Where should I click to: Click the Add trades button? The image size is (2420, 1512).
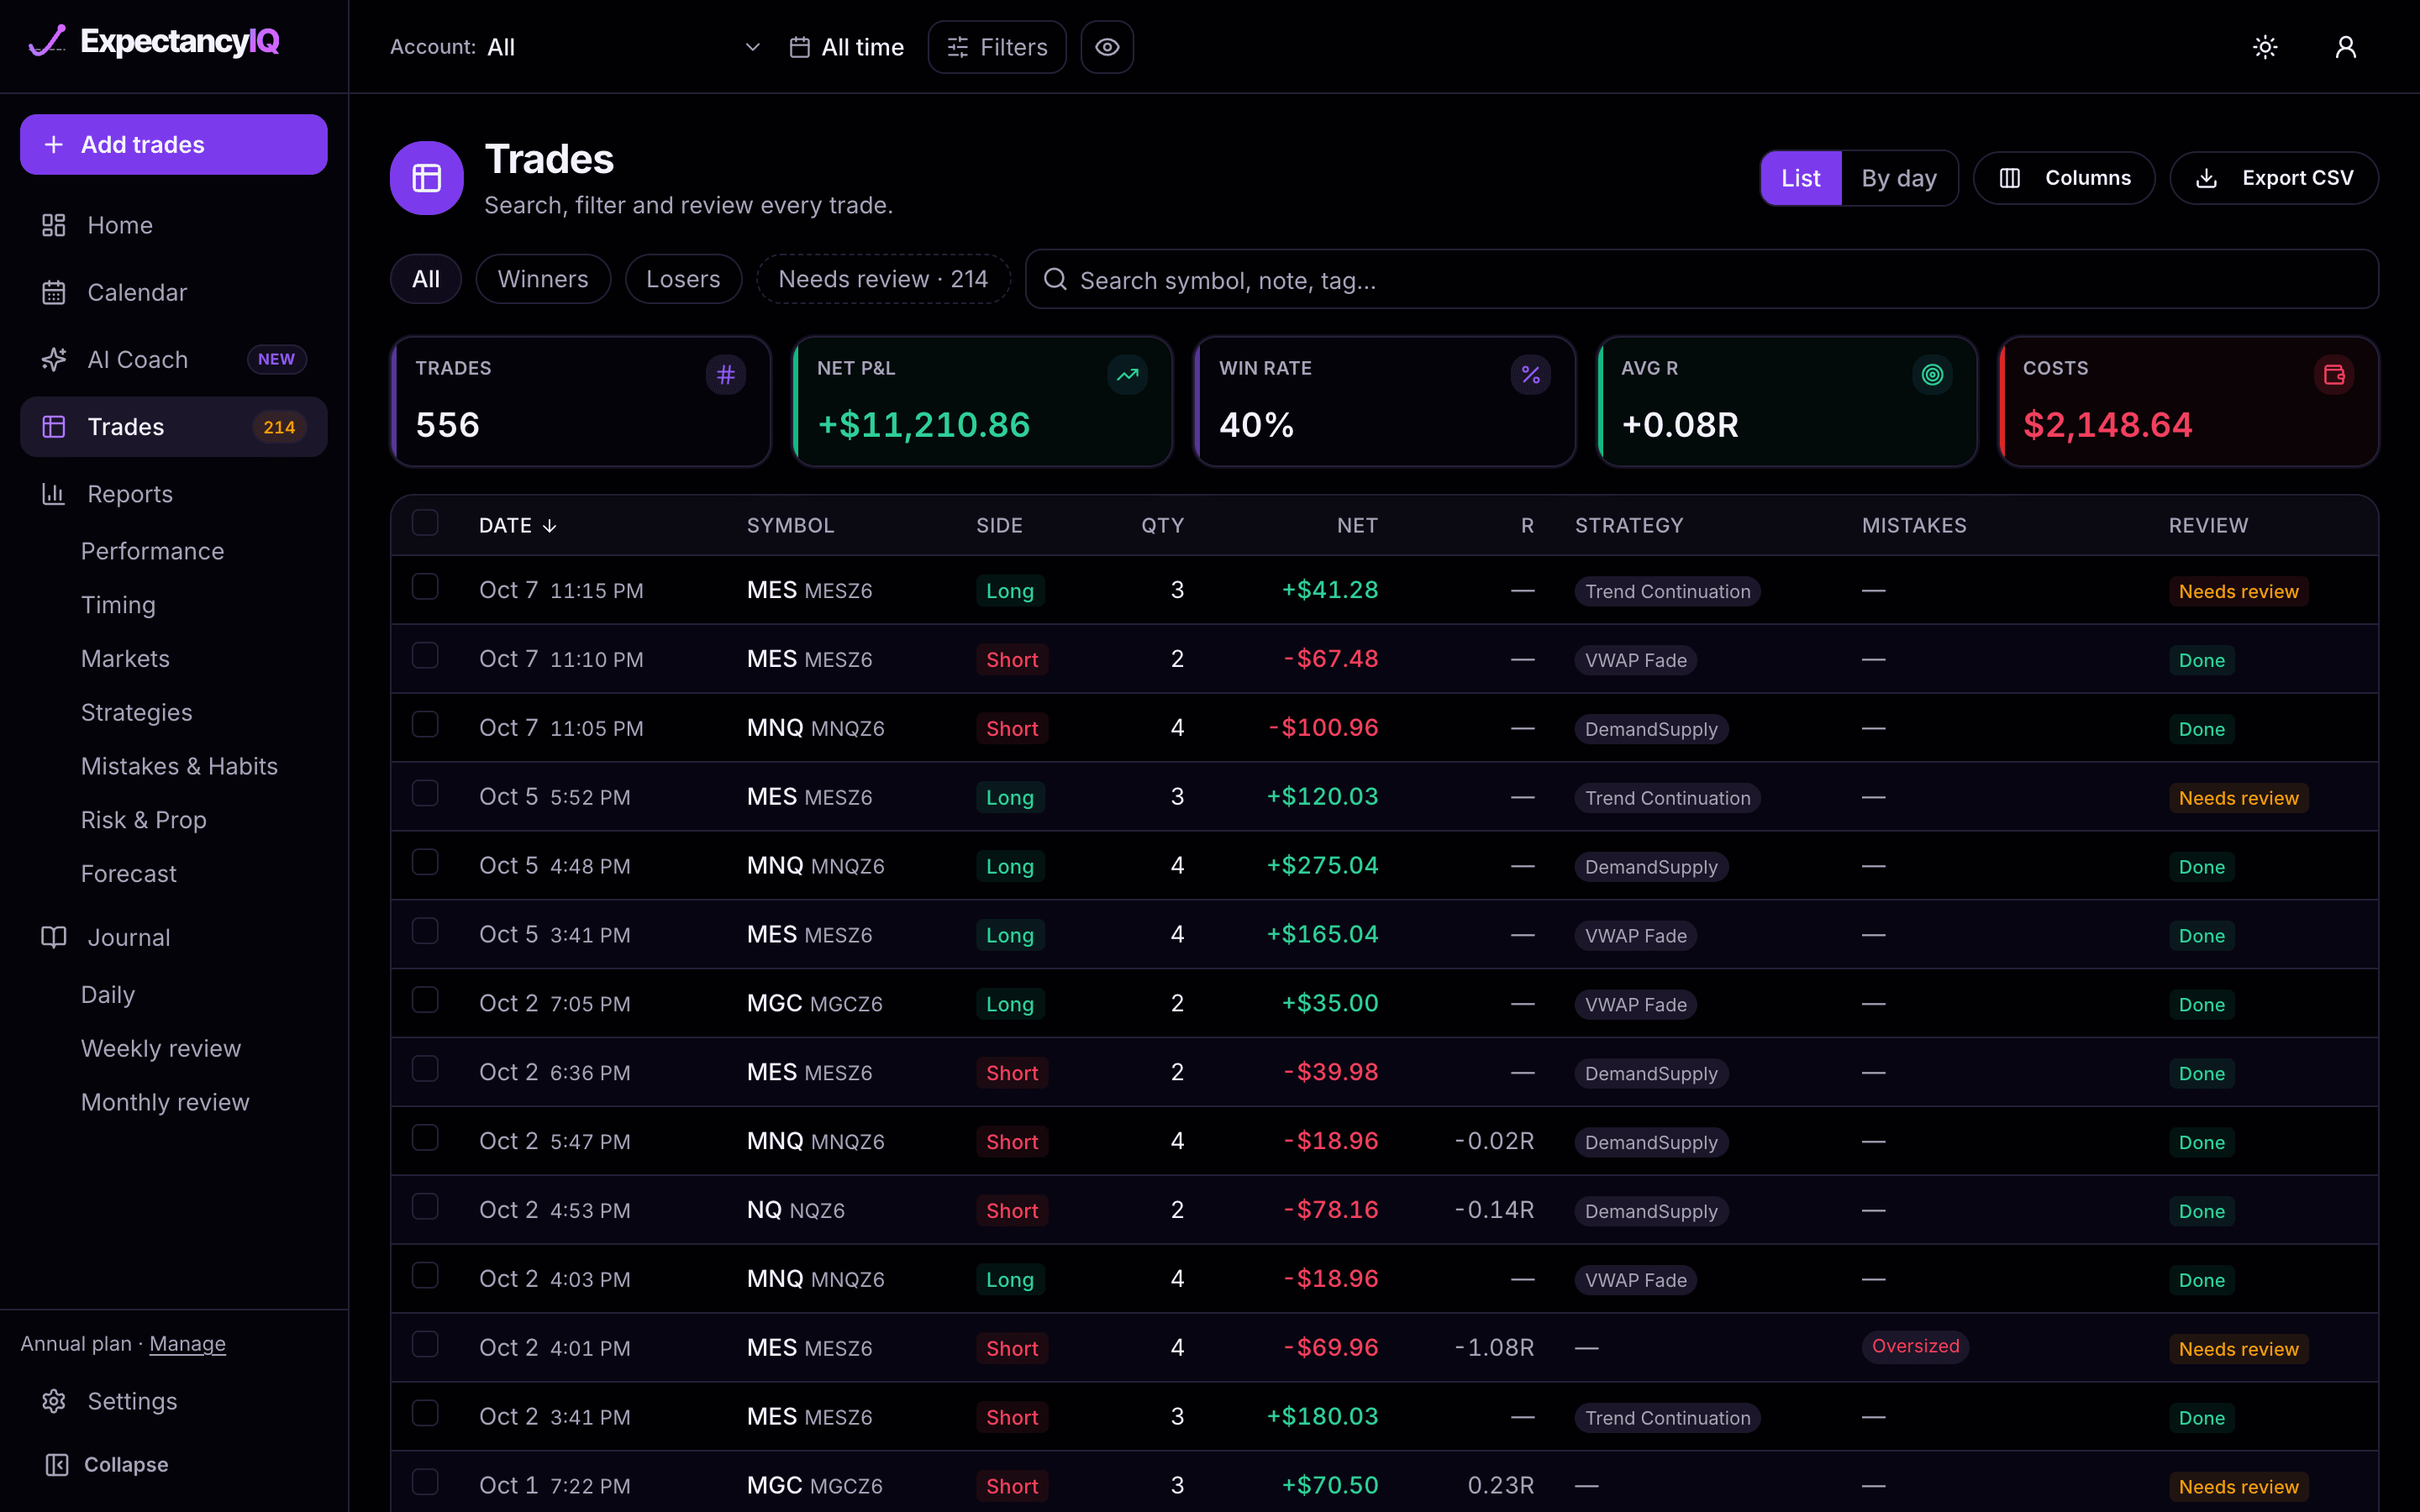174,144
